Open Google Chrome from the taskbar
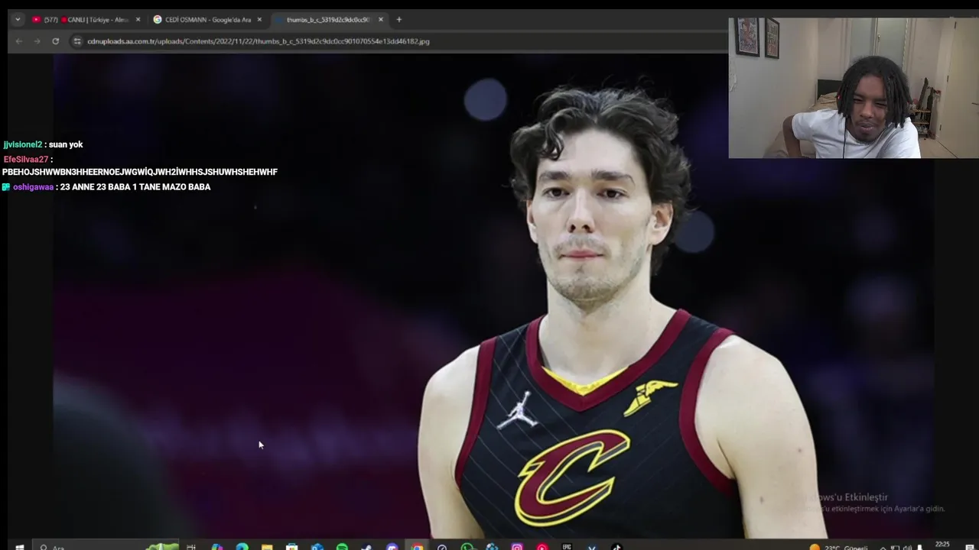Screen dimensions: 979x550 click(x=417, y=547)
